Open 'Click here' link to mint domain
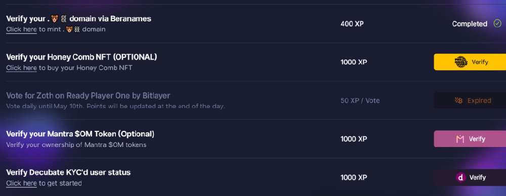The height and width of the screenshot is (196, 506). coord(21,29)
